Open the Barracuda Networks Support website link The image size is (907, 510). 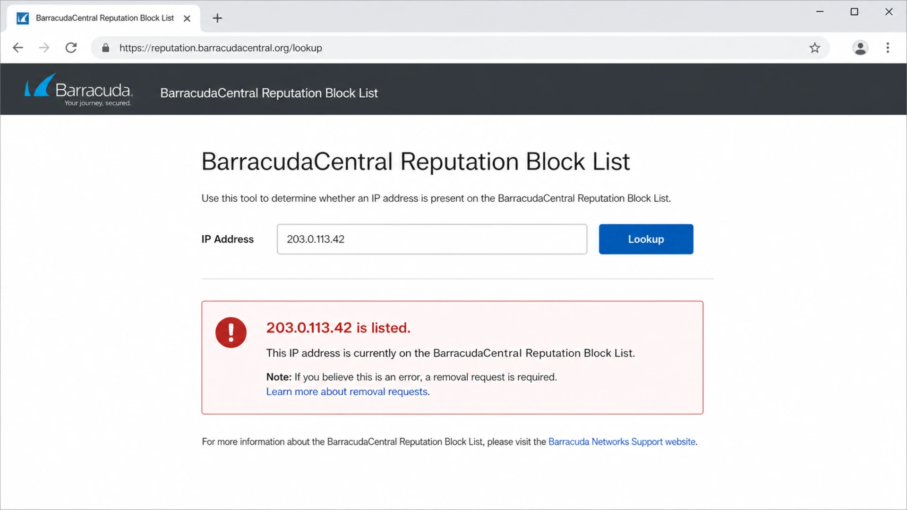coord(622,442)
